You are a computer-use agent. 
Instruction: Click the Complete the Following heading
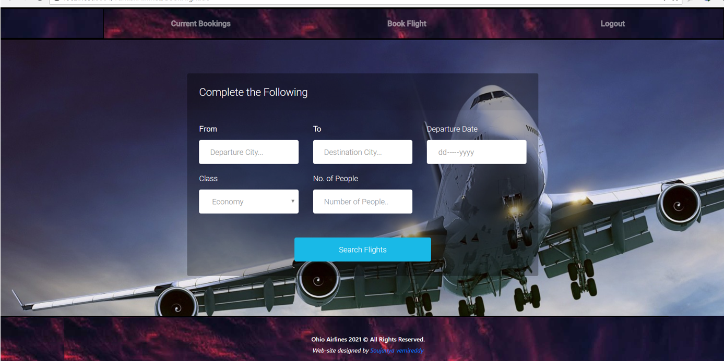[253, 92]
